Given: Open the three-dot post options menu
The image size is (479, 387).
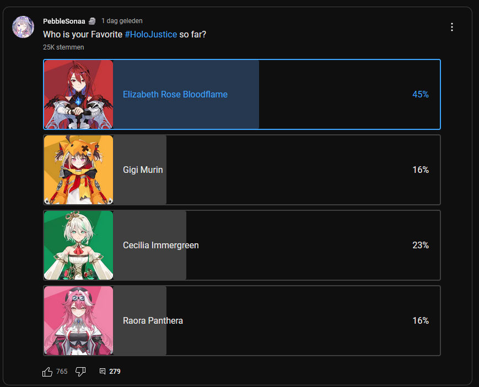Looking at the screenshot, I should (x=452, y=27).
